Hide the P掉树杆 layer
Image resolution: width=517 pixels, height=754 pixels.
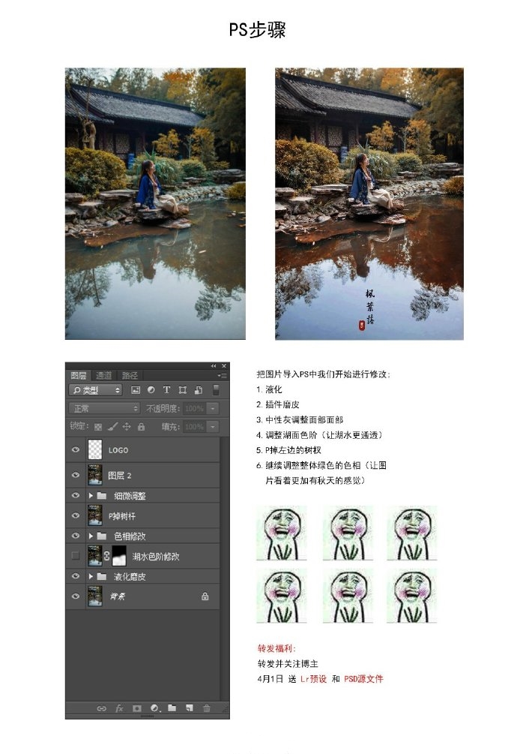pyautogui.click(x=76, y=515)
